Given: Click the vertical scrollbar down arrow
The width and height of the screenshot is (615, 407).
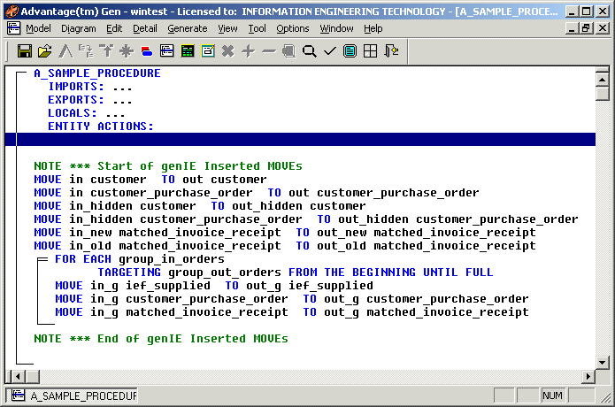Looking at the screenshot, I should [x=603, y=363].
